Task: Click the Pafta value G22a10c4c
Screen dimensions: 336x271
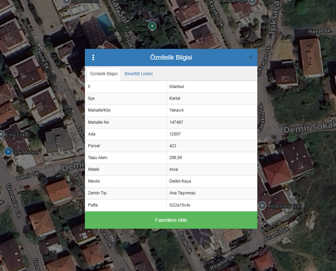Action: 180,205
